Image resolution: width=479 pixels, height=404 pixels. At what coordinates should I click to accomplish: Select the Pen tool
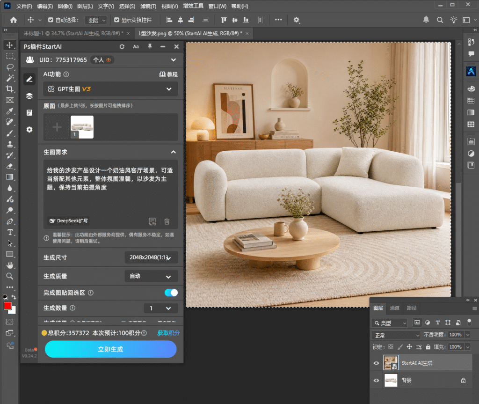10,221
